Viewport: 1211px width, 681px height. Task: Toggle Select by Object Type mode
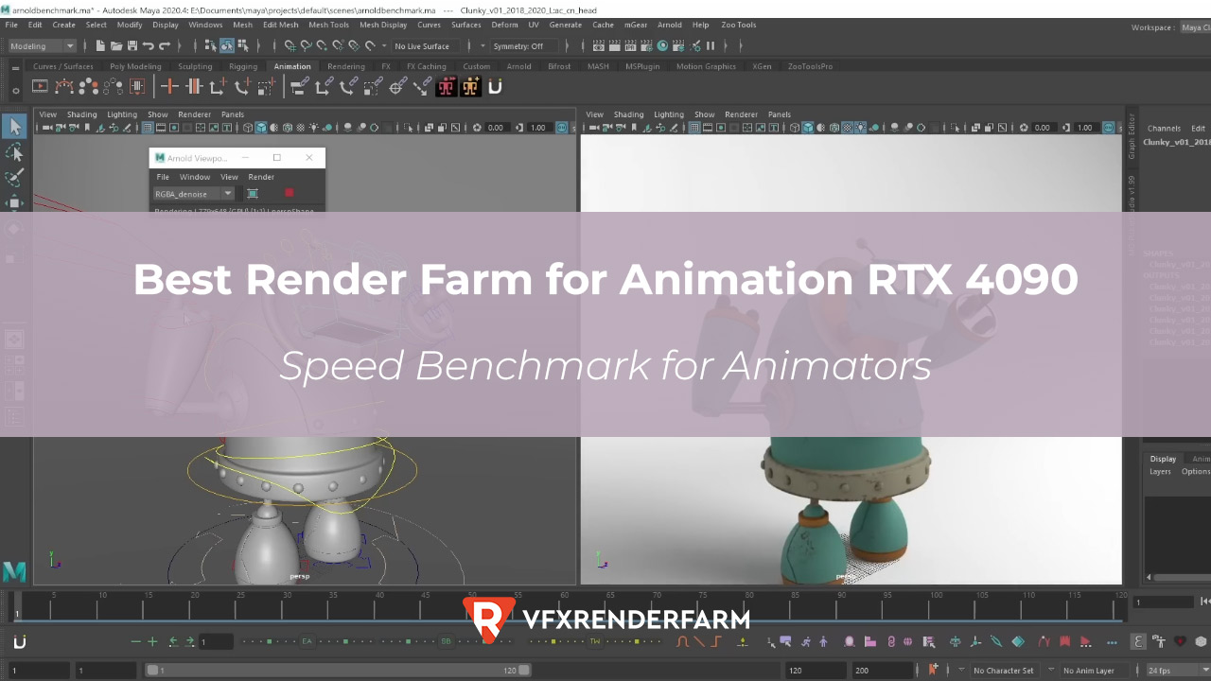click(227, 45)
